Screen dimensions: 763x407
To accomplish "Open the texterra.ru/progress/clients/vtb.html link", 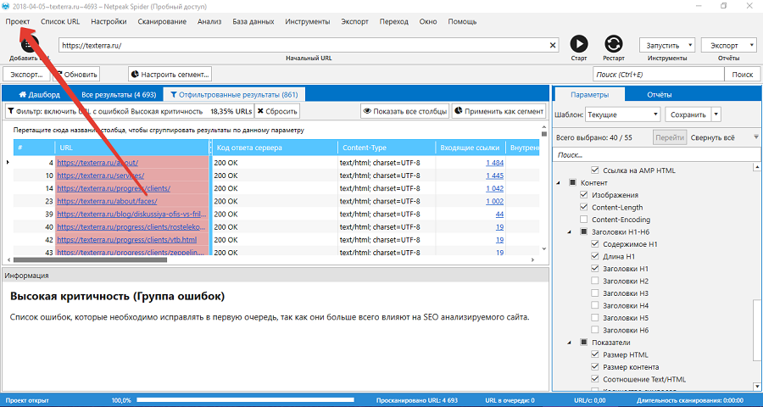I will point(127,239).
